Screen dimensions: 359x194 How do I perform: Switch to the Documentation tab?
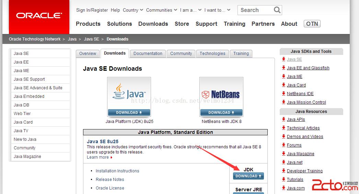click(x=148, y=54)
